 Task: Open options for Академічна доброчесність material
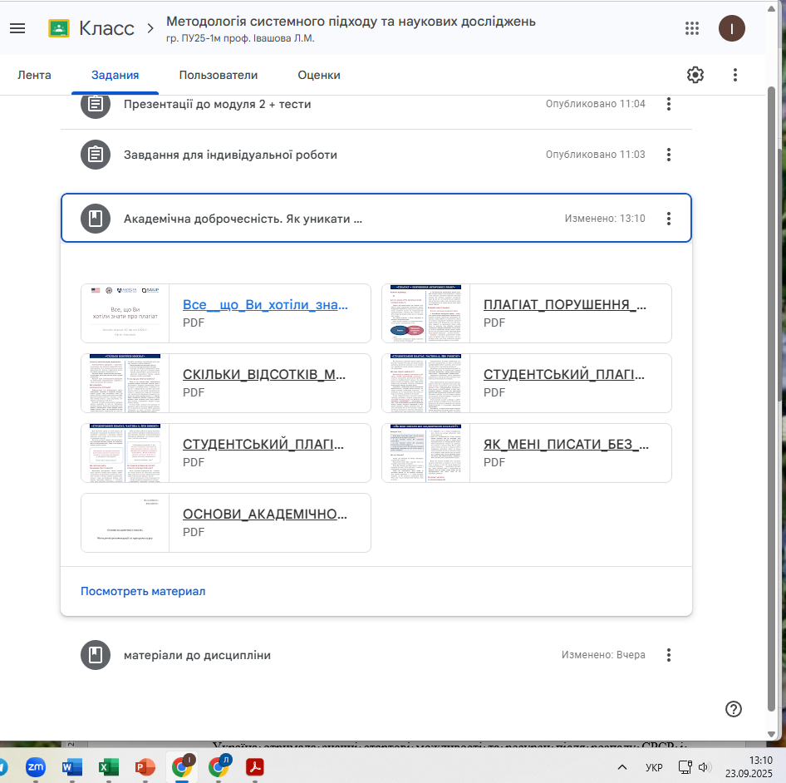(x=669, y=219)
